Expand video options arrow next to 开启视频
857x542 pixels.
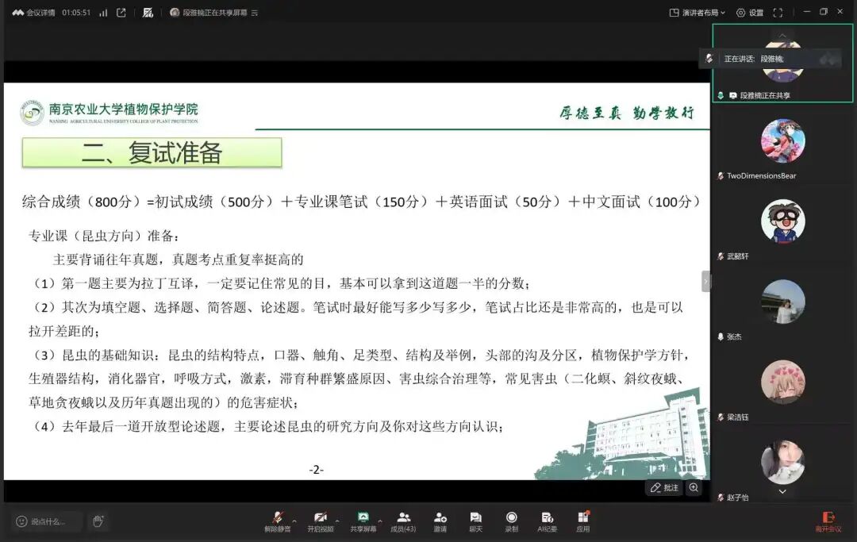(337, 521)
